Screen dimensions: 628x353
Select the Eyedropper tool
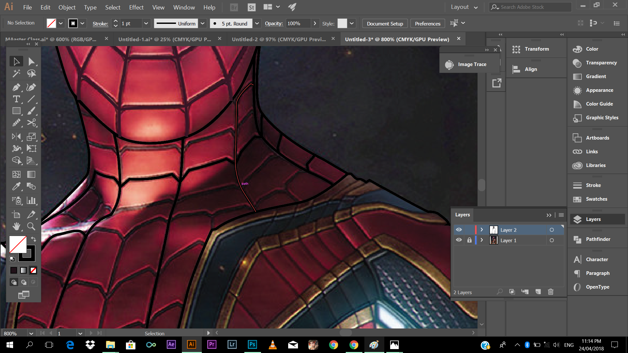pyautogui.click(x=16, y=186)
